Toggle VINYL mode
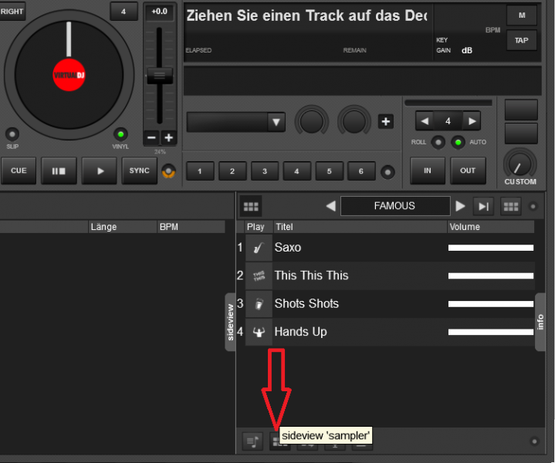The height and width of the screenshot is (463, 555). 120,134
